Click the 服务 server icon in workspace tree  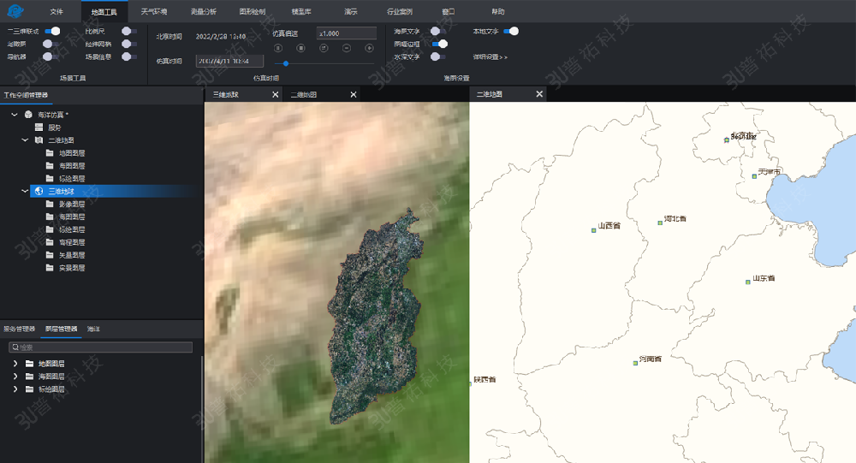click(x=39, y=128)
